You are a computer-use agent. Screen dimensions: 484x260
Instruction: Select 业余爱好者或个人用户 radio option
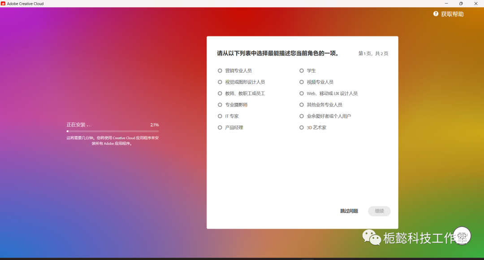coord(302,116)
